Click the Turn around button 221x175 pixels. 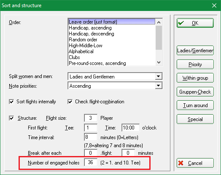click(x=195, y=105)
